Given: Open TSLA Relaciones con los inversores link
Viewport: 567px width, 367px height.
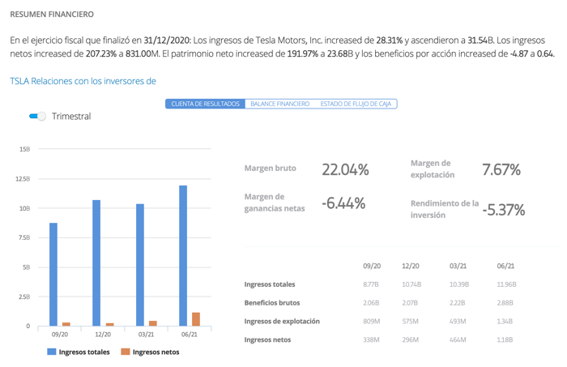Looking at the screenshot, I should click(x=83, y=81).
